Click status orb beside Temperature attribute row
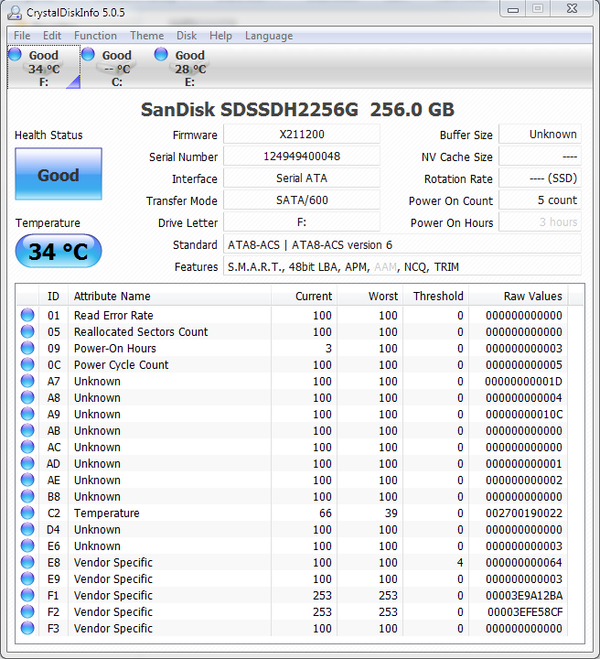Viewport: 600px width, 659px height. tap(27, 513)
